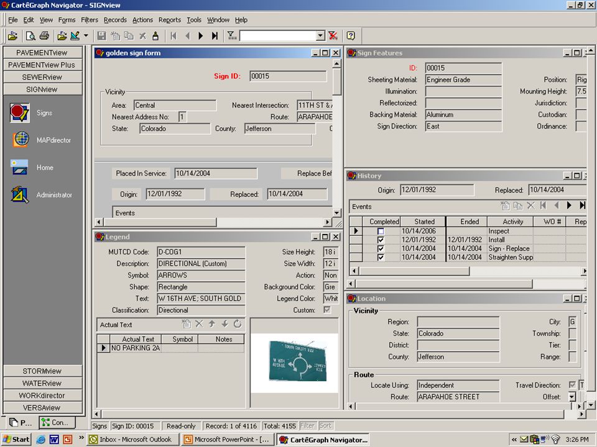Open the filter dropdown in the toolbar

321,36
